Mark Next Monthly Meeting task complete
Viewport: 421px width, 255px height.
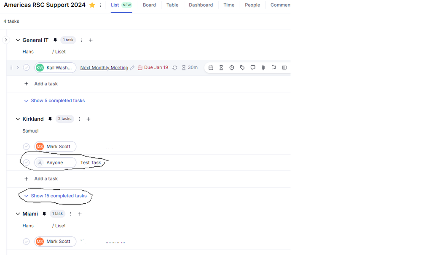26,68
